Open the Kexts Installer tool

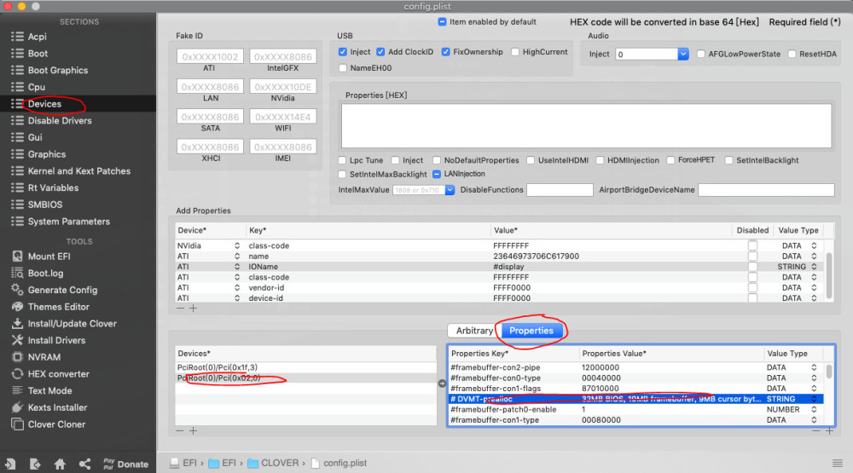click(x=57, y=407)
